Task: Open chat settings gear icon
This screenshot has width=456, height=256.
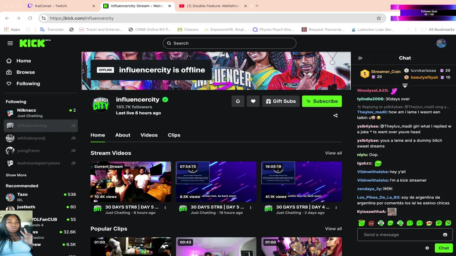Action: [x=427, y=248]
